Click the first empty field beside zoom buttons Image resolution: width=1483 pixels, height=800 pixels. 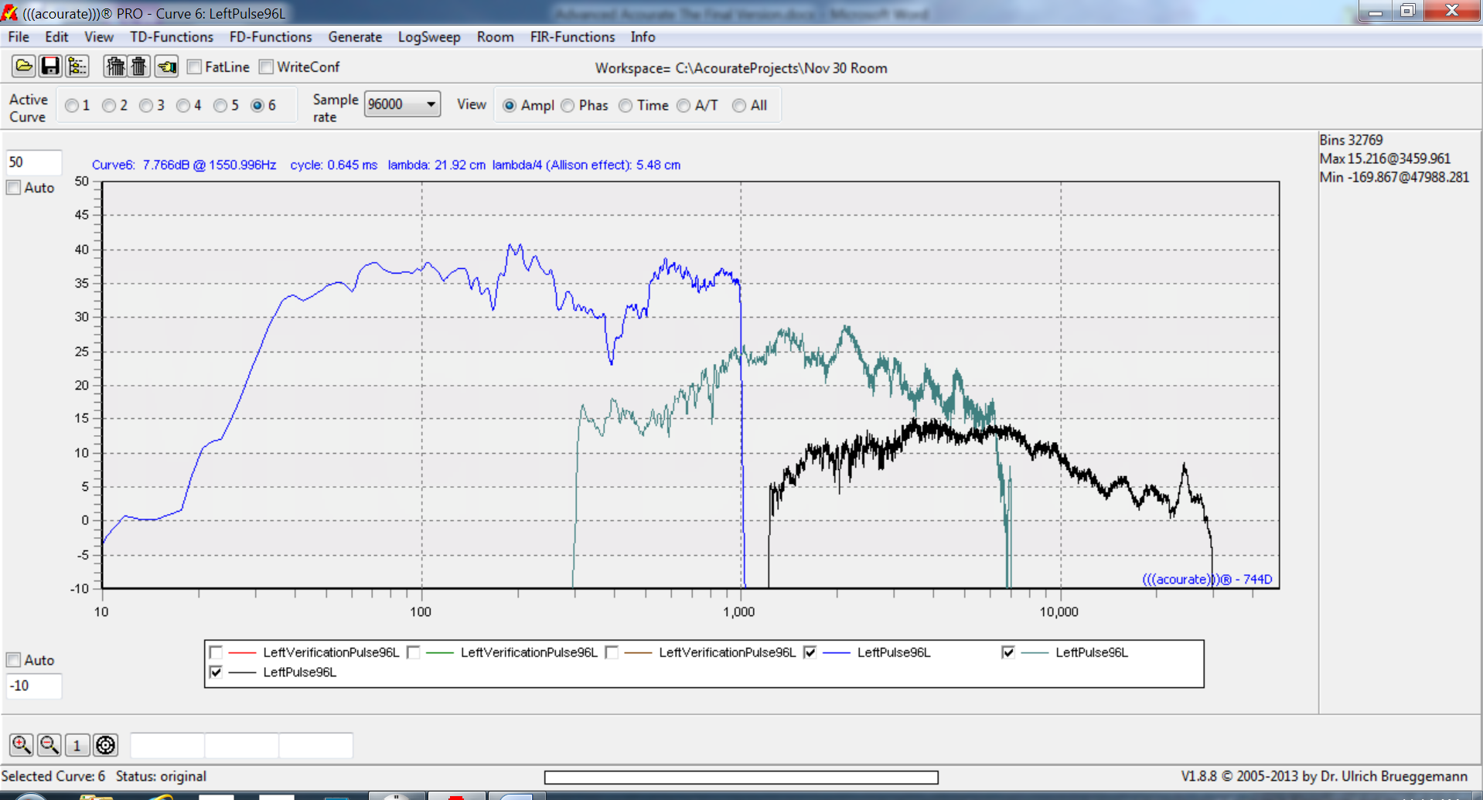pos(167,745)
